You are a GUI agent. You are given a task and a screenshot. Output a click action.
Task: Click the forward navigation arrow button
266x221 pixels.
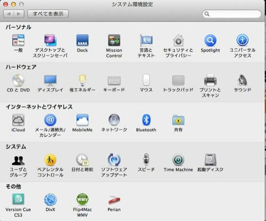19,14
